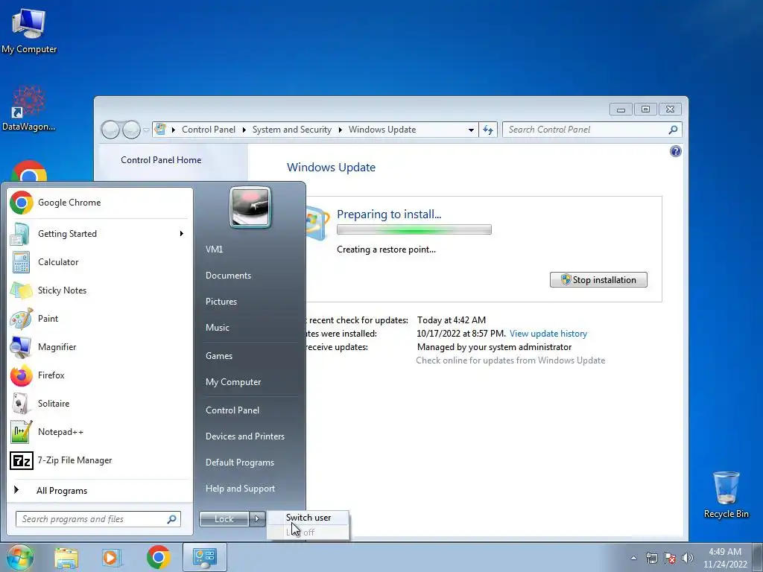Viewport: 763px width, 572px height.
Task: Open recent pages dropdown near back buttons
Action: tap(145, 130)
